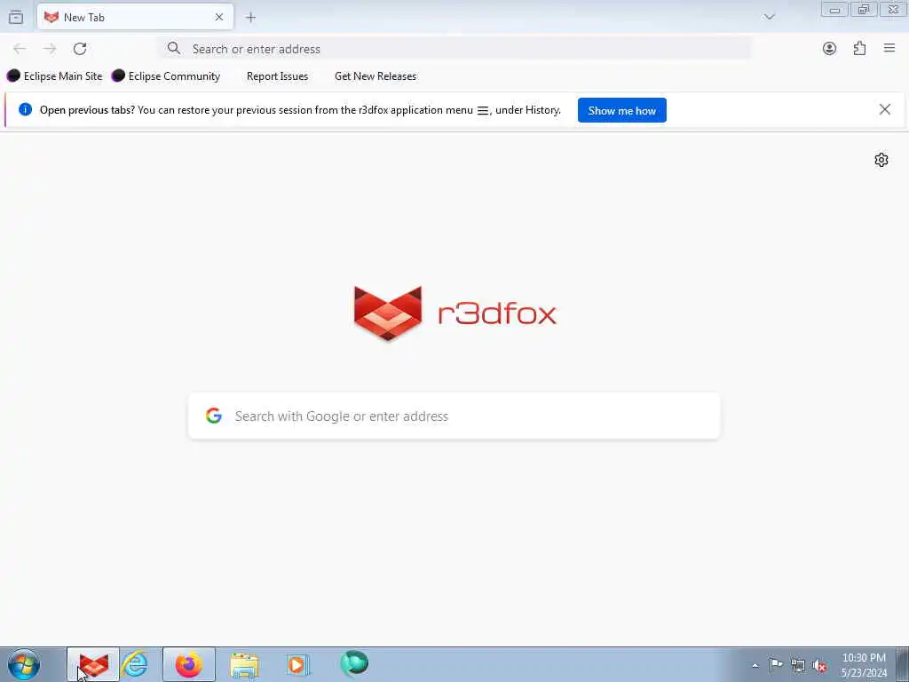Open the green round-bird app on the taskbar
909x682 pixels.
click(354, 663)
